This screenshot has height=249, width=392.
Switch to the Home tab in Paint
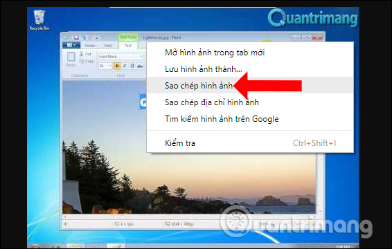coord(89,46)
